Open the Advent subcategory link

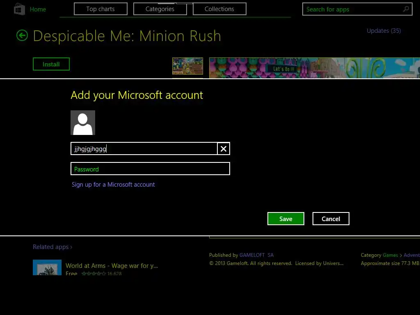(412, 255)
